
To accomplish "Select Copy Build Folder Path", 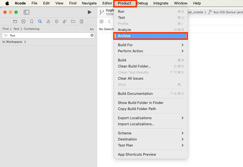I will 151,109.
